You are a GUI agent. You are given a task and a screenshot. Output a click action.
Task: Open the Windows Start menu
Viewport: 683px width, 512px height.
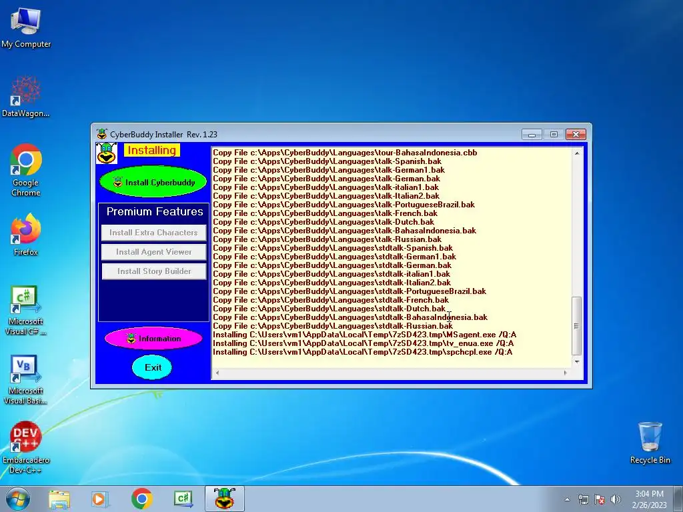pyautogui.click(x=18, y=499)
